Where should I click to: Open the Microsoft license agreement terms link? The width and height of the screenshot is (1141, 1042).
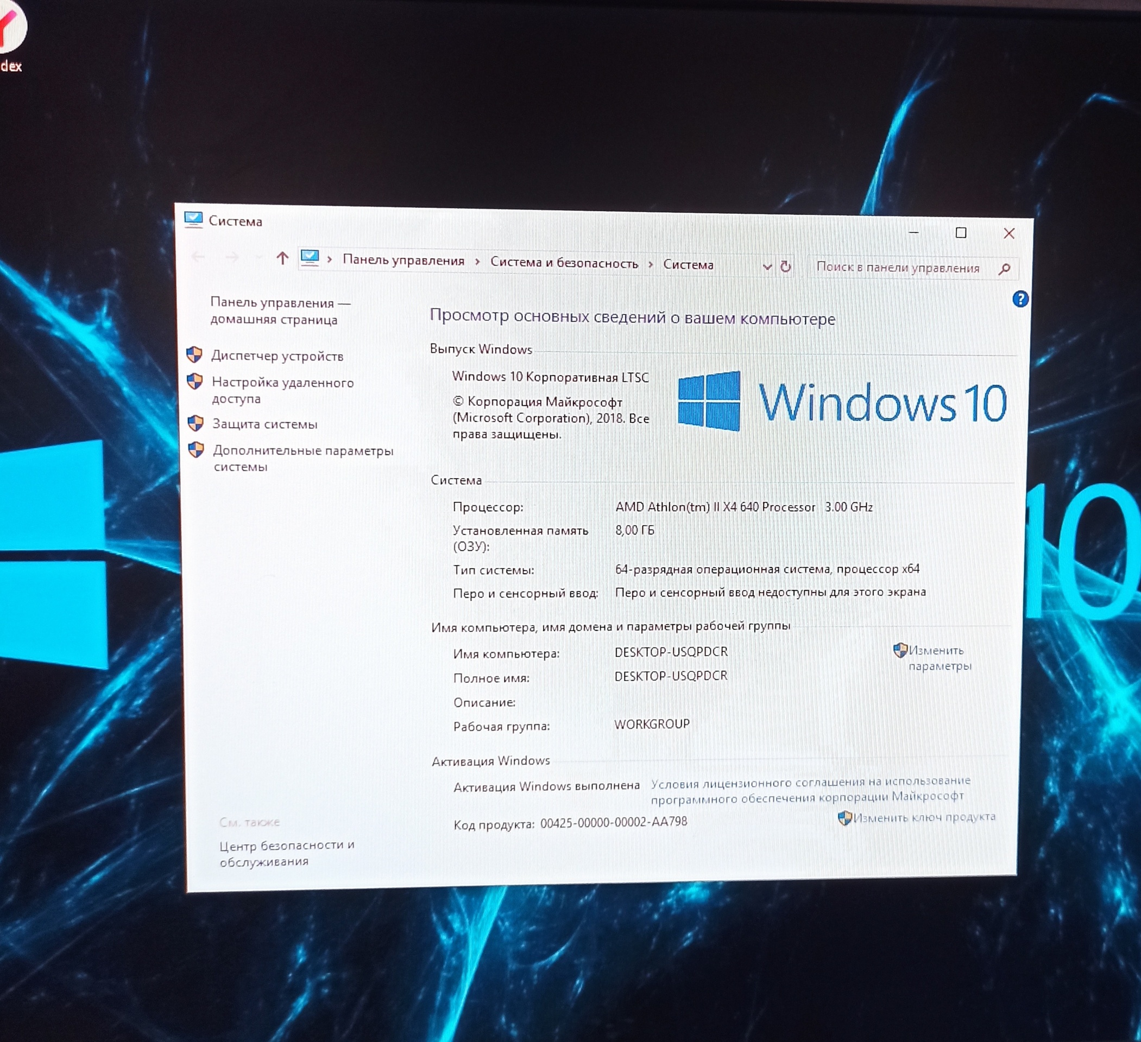tap(810, 790)
